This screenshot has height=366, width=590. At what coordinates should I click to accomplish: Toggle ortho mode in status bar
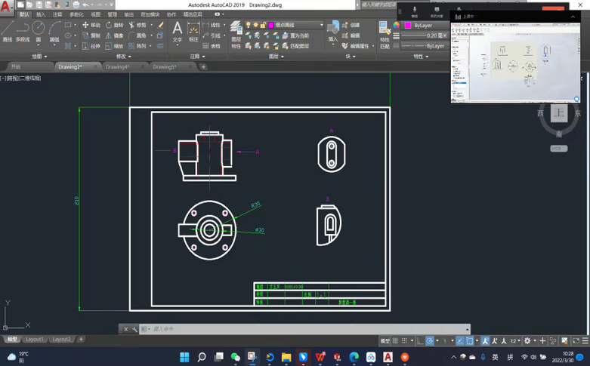click(421, 341)
